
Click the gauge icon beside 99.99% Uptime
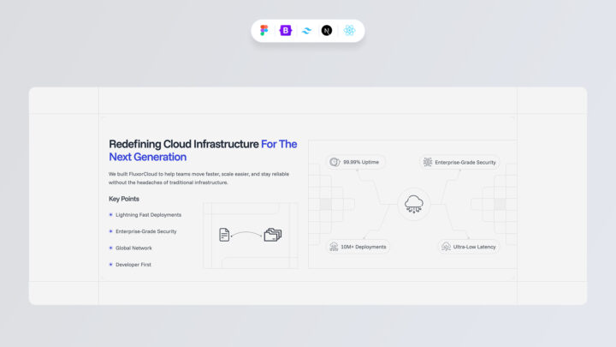click(x=335, y=162)
